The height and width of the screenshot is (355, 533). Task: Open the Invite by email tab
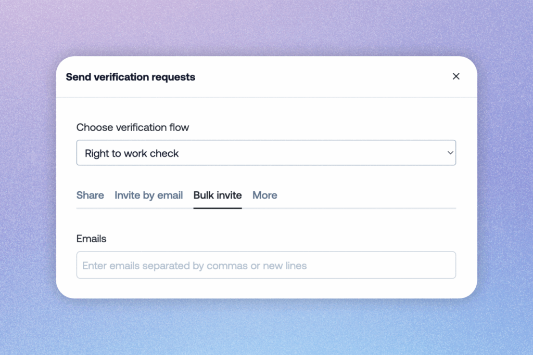148,195
